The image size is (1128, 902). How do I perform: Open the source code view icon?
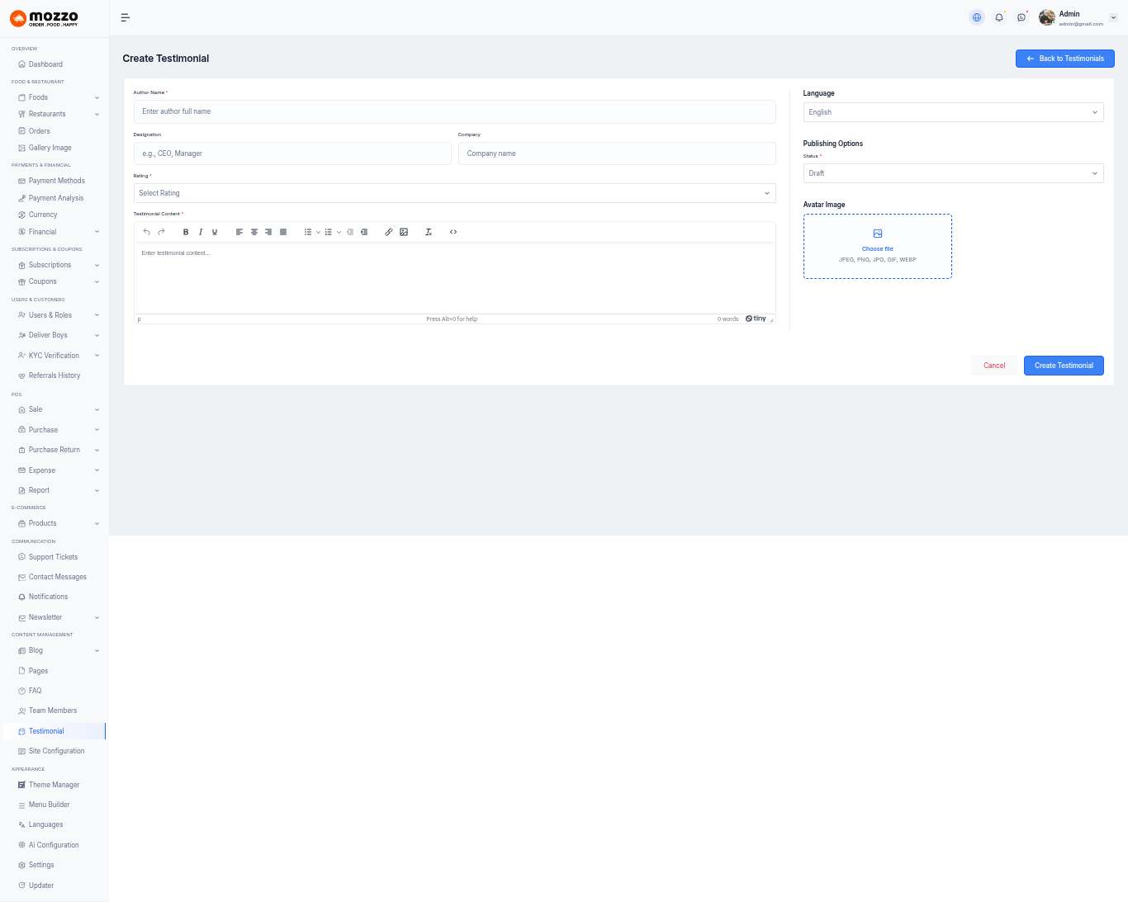(453, 232)
